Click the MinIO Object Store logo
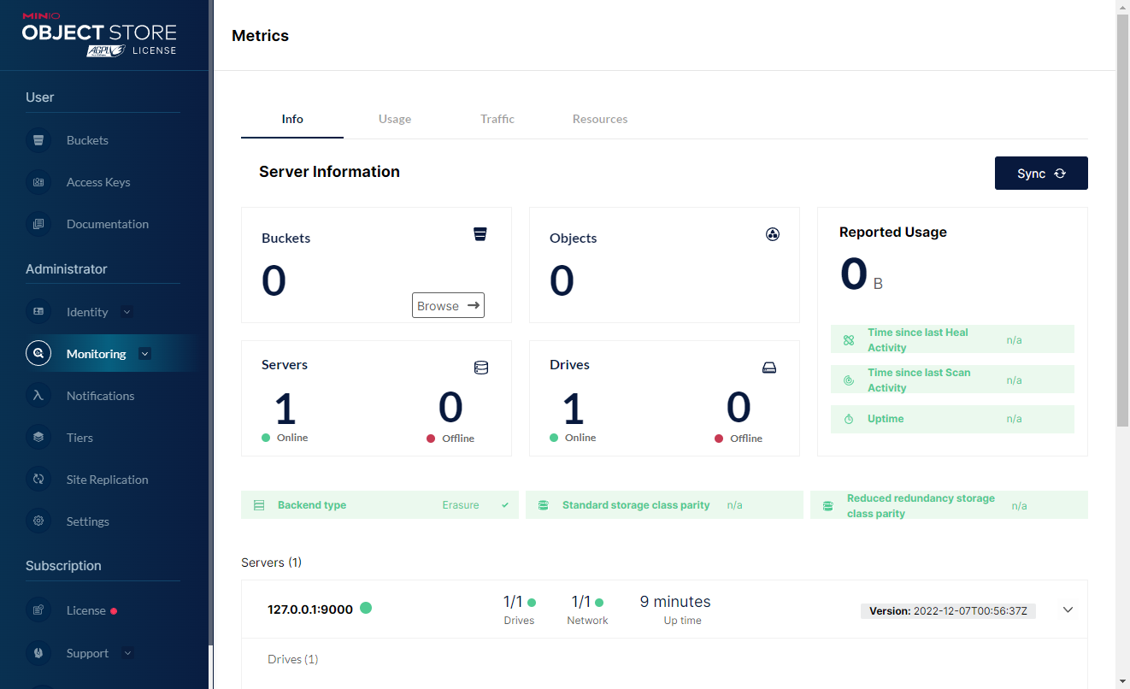This screenshot has width=1130, height=689. point(99,35)
